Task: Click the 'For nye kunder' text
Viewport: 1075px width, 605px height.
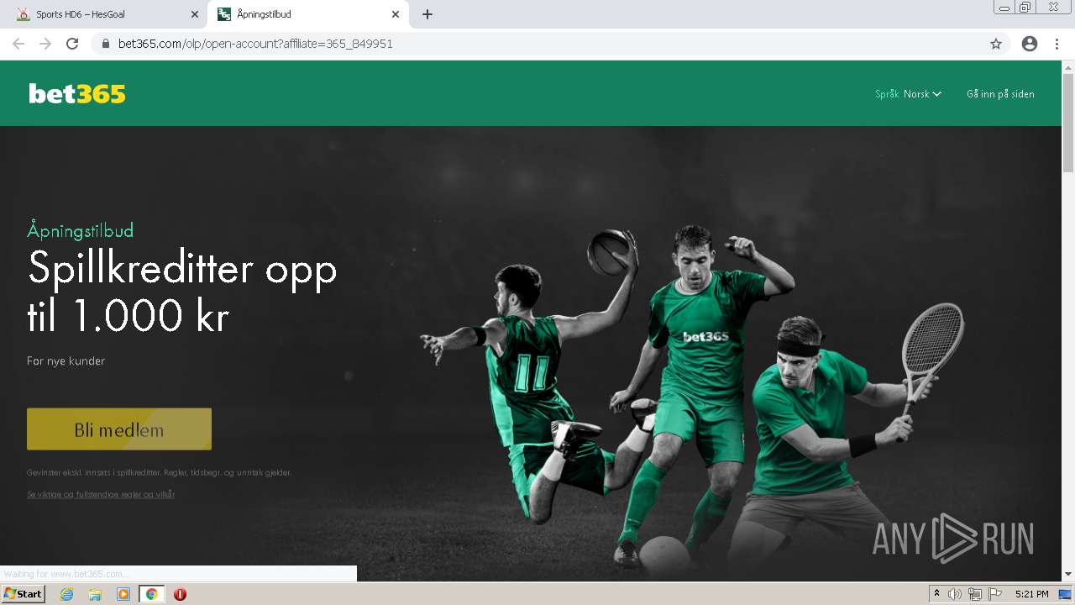Action: point(66,360)
